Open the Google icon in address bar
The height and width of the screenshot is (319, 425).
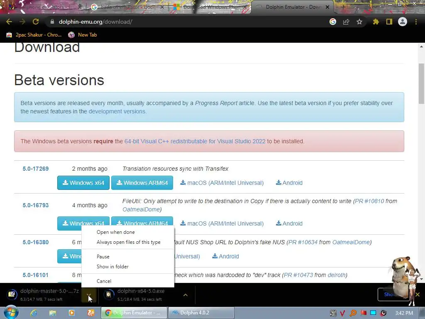[333, 22]
